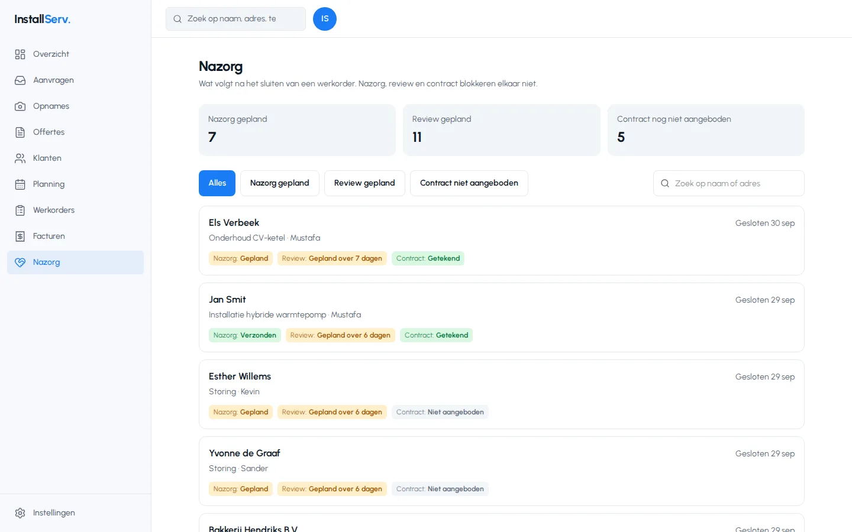Go to Aanvragen page
852x532 pixels.
[x=75, y=80]
